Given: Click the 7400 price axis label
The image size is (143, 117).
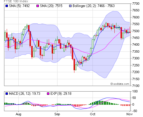Looking at the screenshot, I should pos(136,45).
